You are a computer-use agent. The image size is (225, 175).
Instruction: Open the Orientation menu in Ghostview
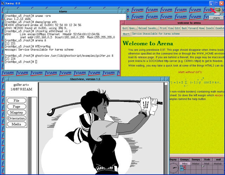pos(17,118)
